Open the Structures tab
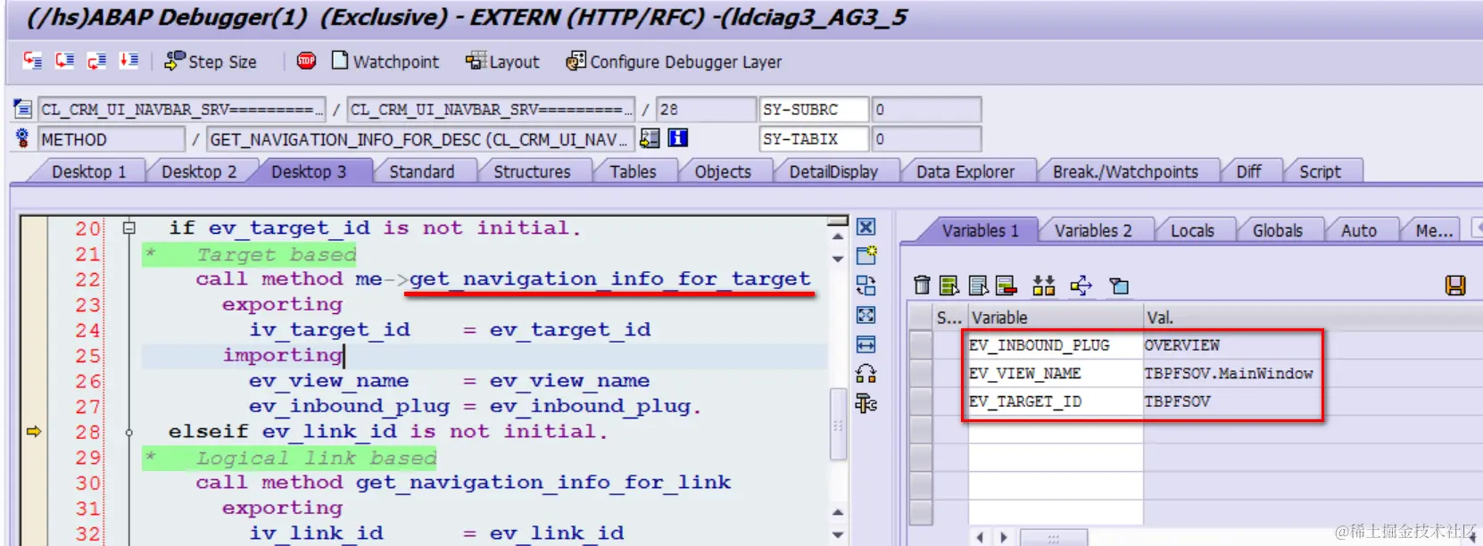The height and width of the screenshot is (546, 1483). tap(533, 171)
